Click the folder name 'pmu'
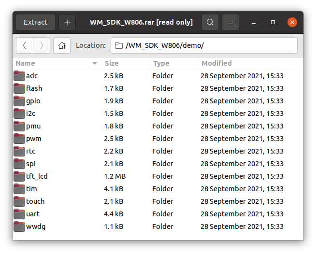The height and width of the screenshot is (254, 316). pyautogui.click(x=33, y=127)
